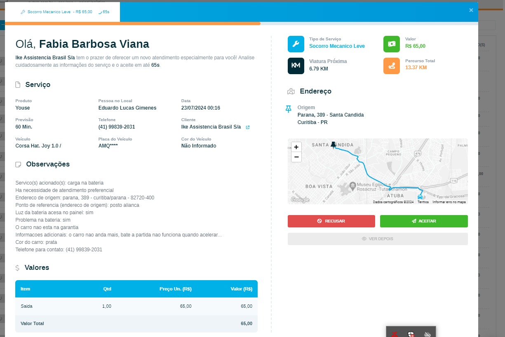The image size is (505, 337).
Task: Click the Ponto de referencia observation line
Action: pyautogui.click(x=77, y=205)
